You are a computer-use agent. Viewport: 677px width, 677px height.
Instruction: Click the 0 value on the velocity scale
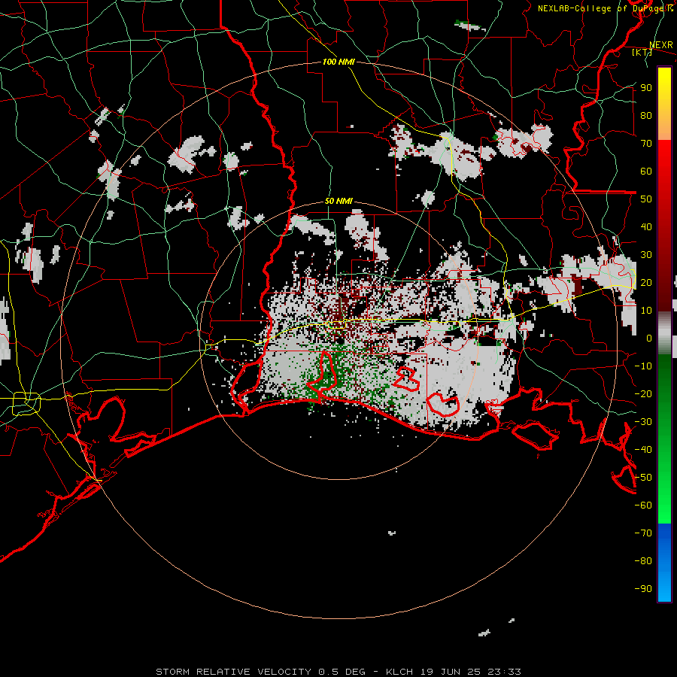tap(649, 338)
